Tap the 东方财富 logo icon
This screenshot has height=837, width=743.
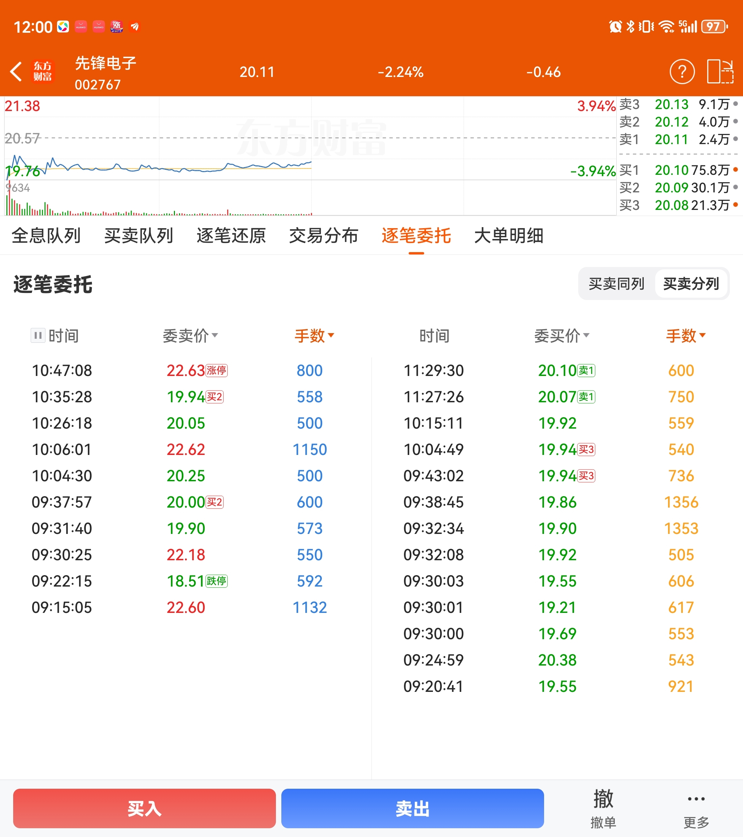[x=43, y=72]
